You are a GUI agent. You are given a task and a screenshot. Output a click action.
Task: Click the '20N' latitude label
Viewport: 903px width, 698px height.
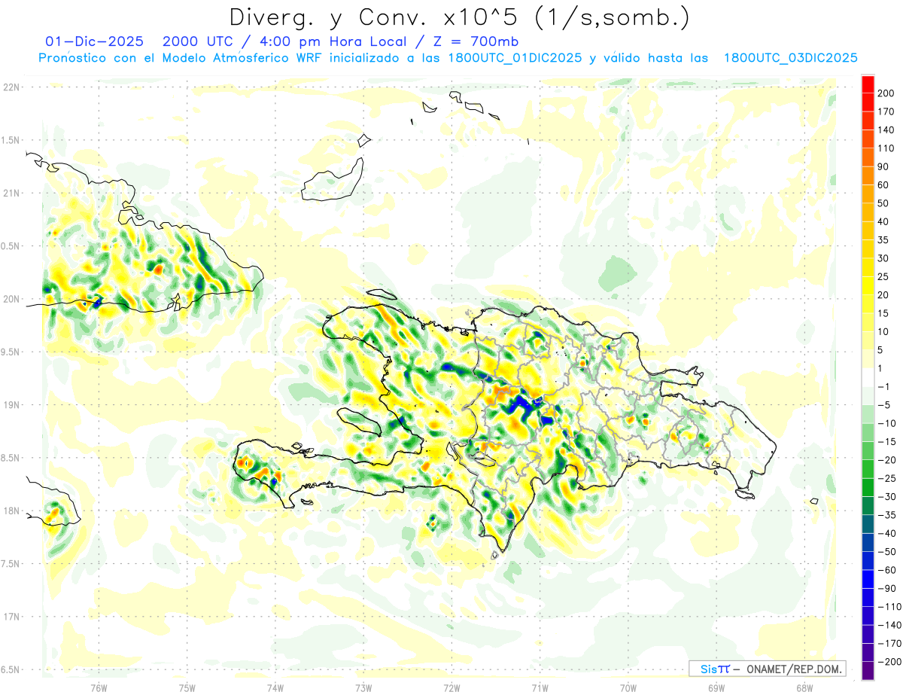[11, 299]
